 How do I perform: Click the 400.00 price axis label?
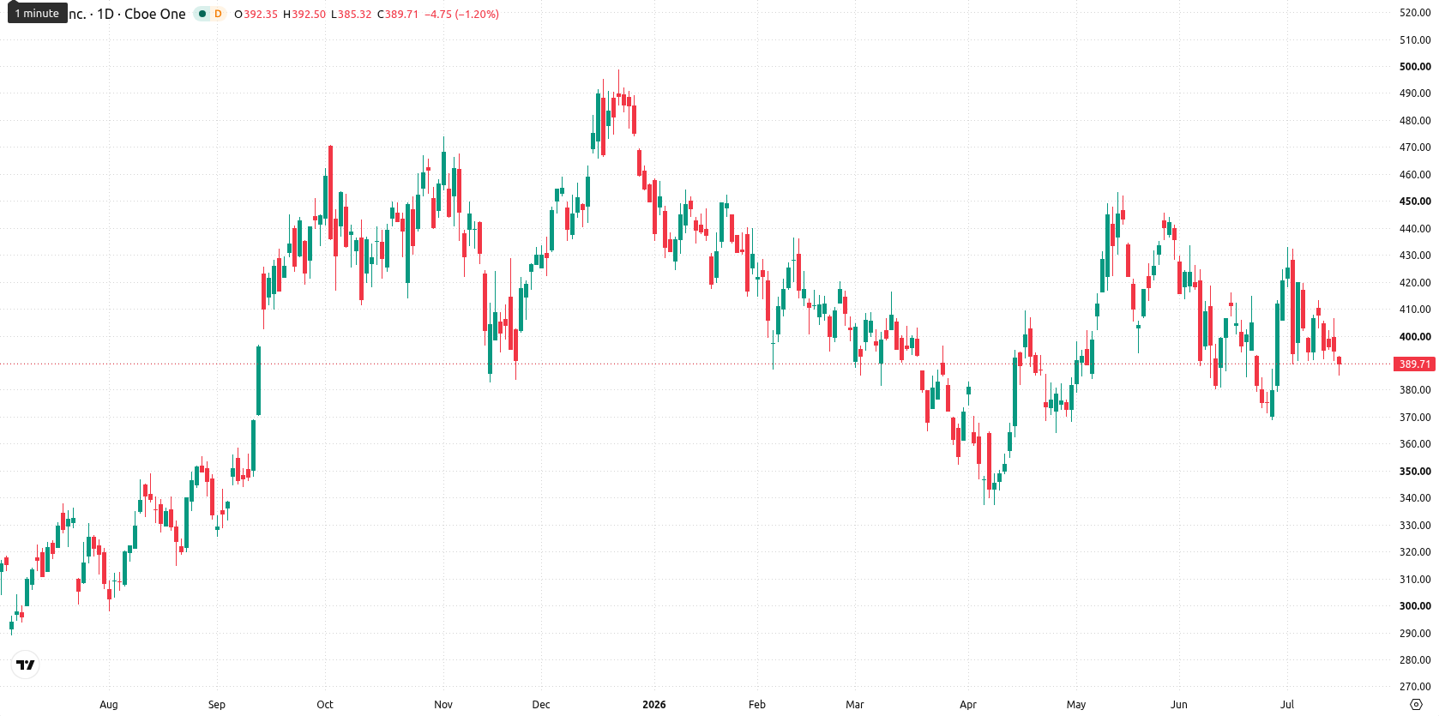pos(1415,336)
